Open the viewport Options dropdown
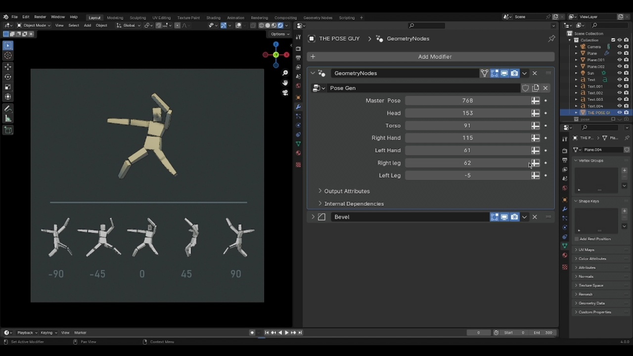The image size is (633, 356). click(279, 34)
